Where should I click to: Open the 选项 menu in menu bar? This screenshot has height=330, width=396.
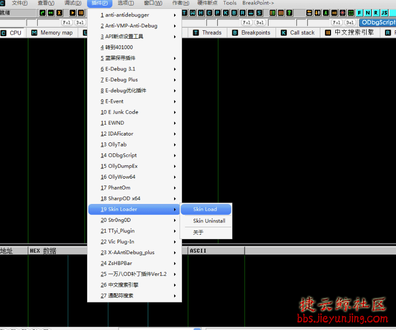click(x=126, y=3)
